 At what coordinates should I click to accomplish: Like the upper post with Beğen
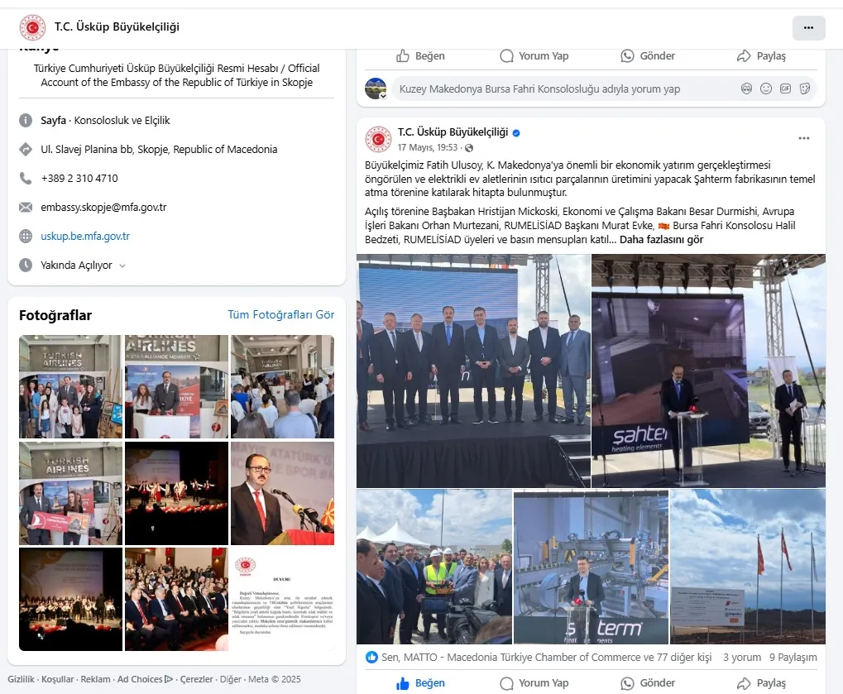420,56
